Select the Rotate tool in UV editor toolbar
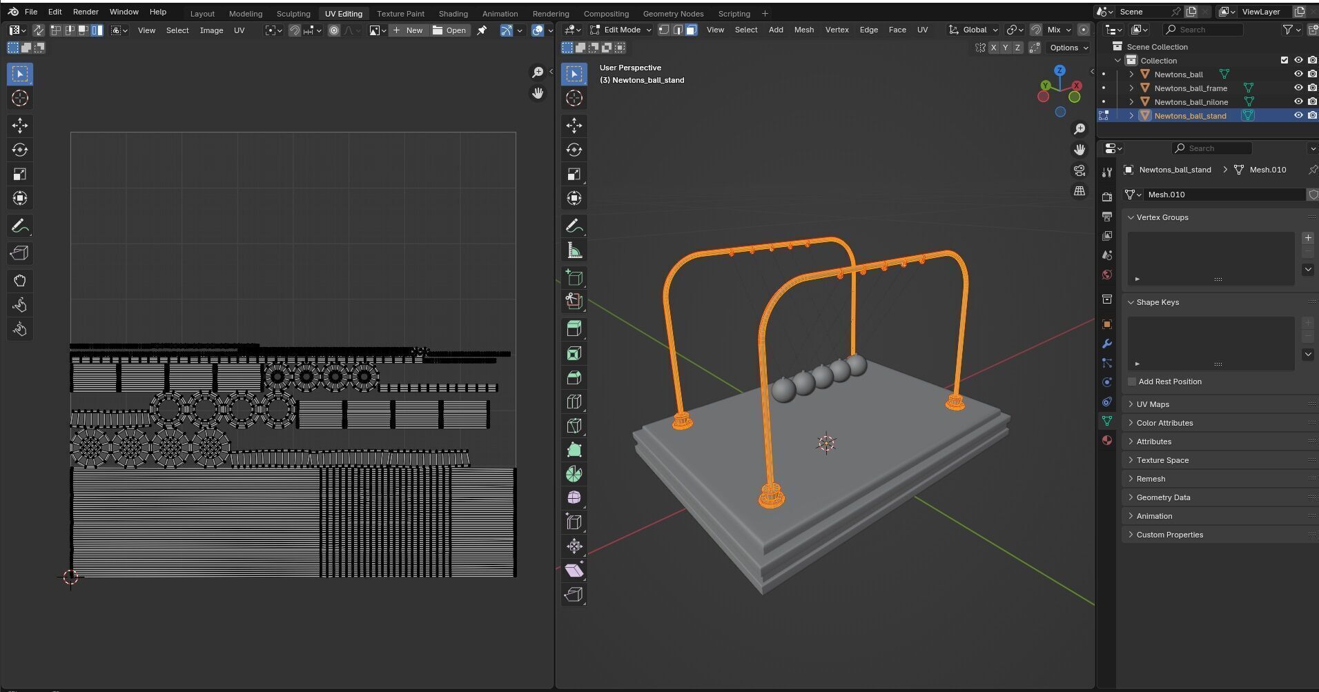 point(20,150)
